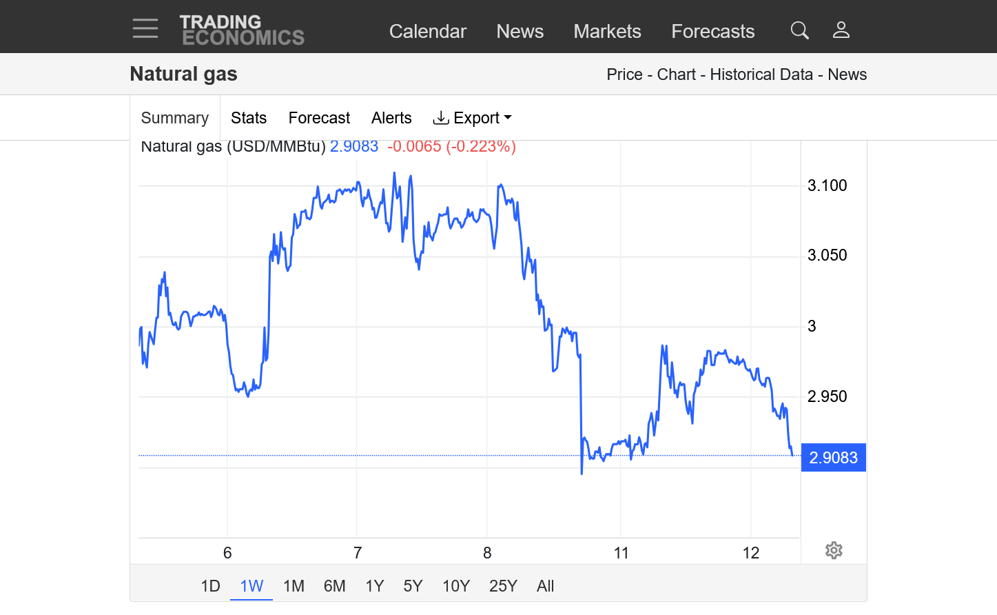The image size is (997, 615).
Task: Open chart settings gear icon
Action: 834,550
